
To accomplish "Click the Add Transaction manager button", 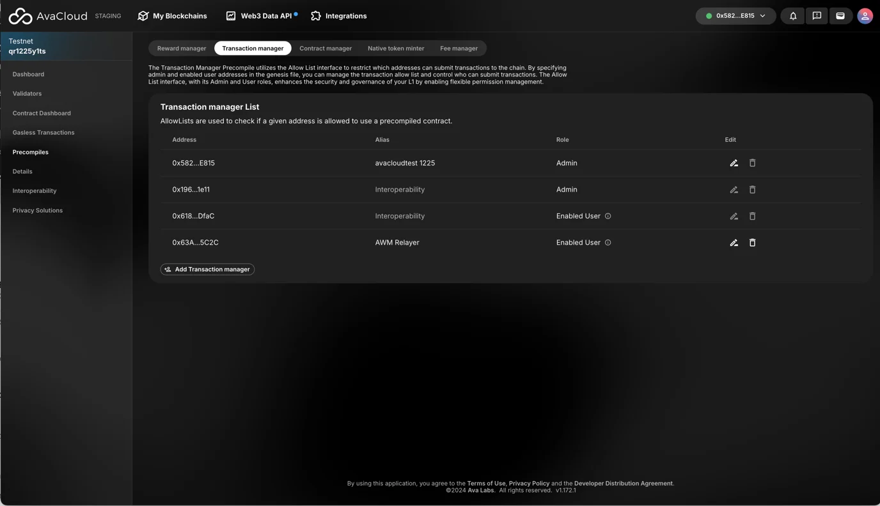I will click(x=207, y=270).
